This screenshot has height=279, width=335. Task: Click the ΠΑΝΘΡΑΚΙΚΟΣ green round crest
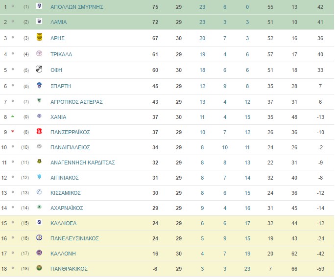pos(39,268)
